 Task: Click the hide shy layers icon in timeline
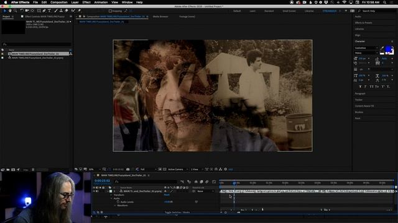[x=196, y=181]
